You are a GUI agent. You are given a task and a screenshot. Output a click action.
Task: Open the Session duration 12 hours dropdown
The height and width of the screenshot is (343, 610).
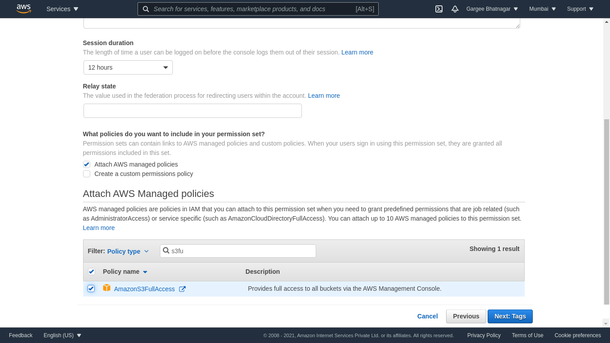128,67
